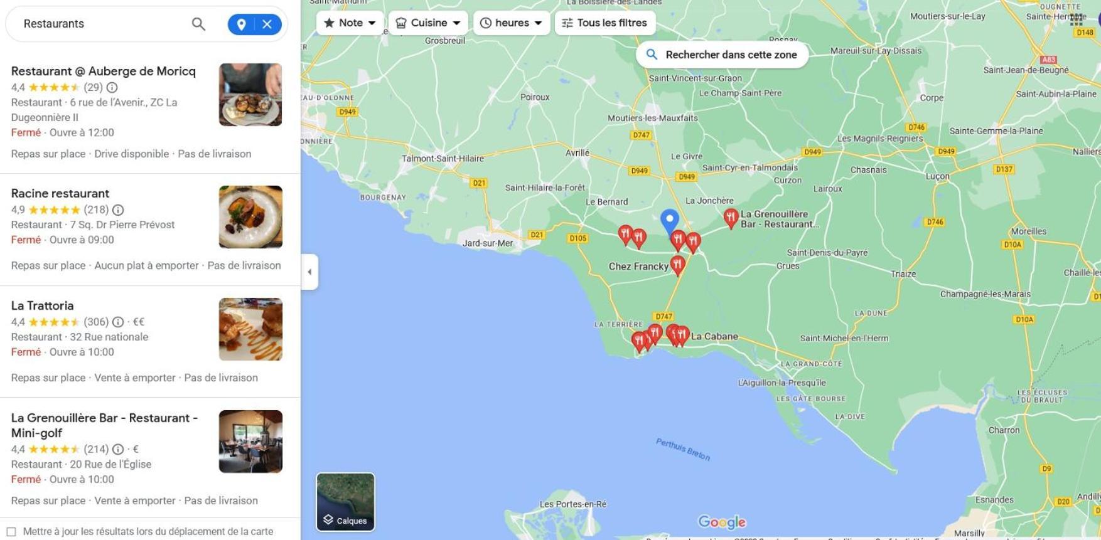Click info icon next to Grenouillère (214)
The image size is (1101, 540).
(118, 449)
